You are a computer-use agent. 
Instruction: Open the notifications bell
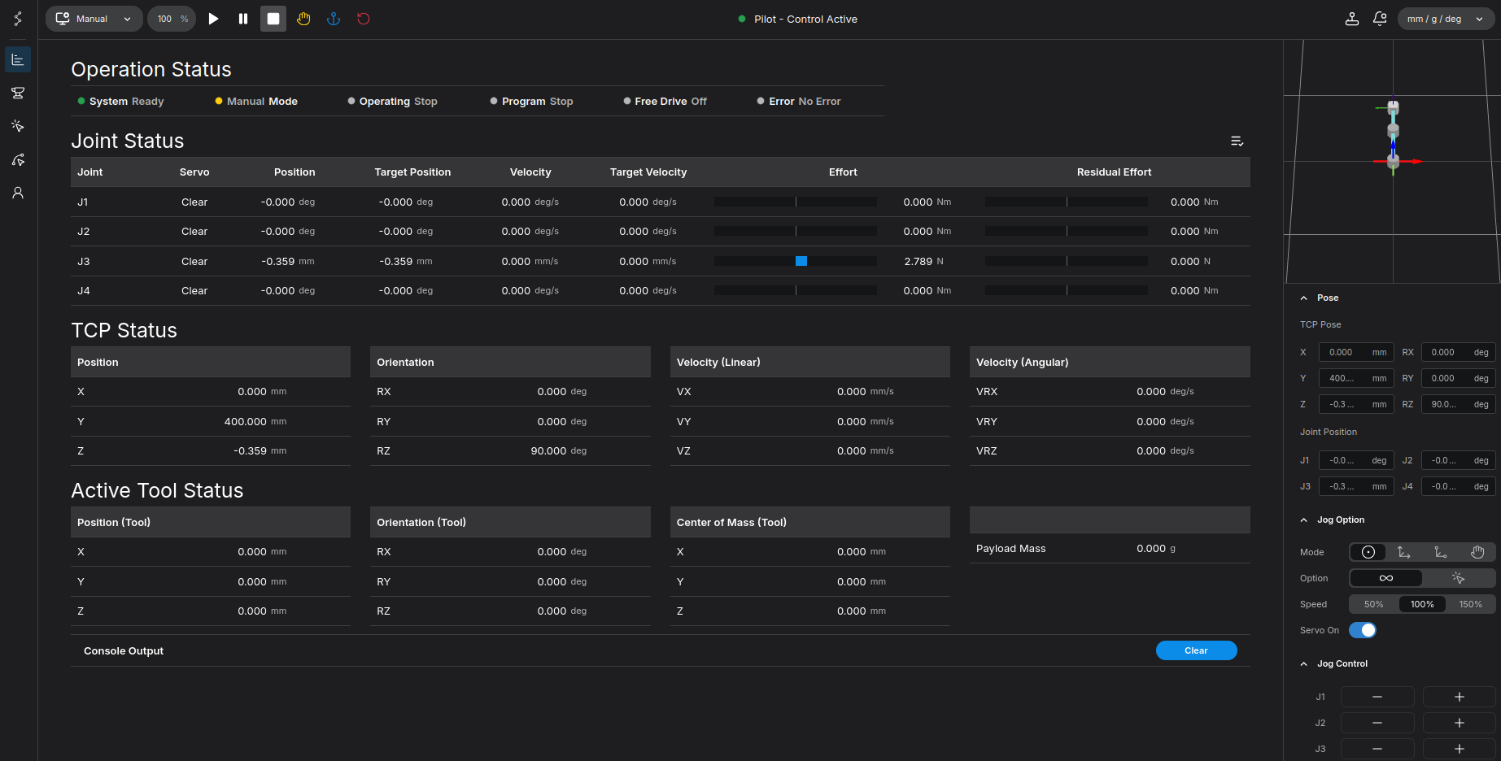[1380, 19]
